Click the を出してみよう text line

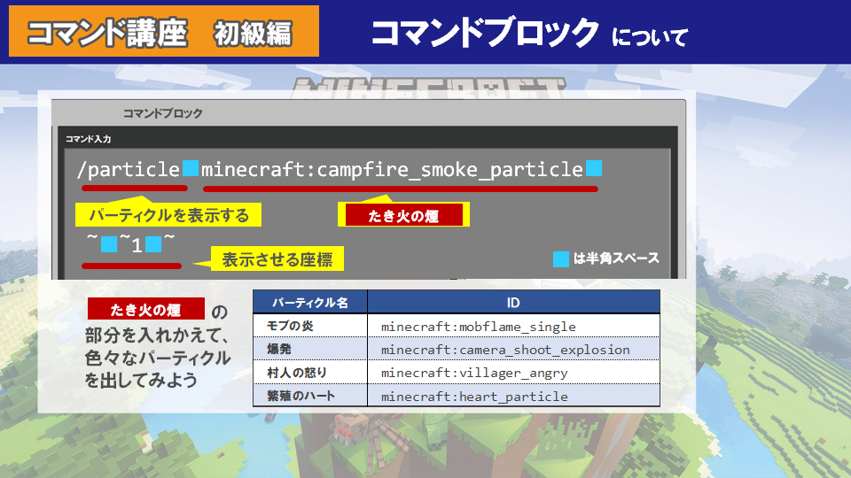click(141, 380)
